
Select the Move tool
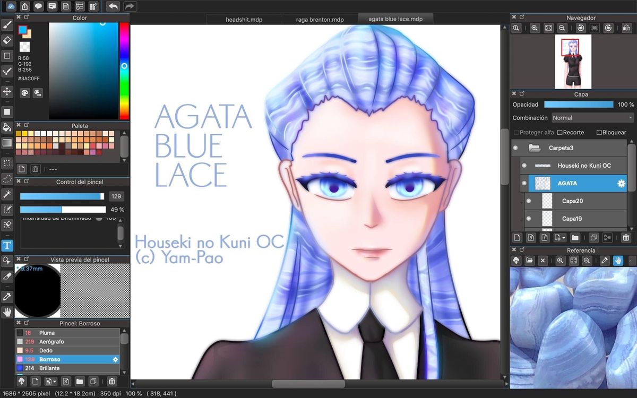click(x=7, y=91)
